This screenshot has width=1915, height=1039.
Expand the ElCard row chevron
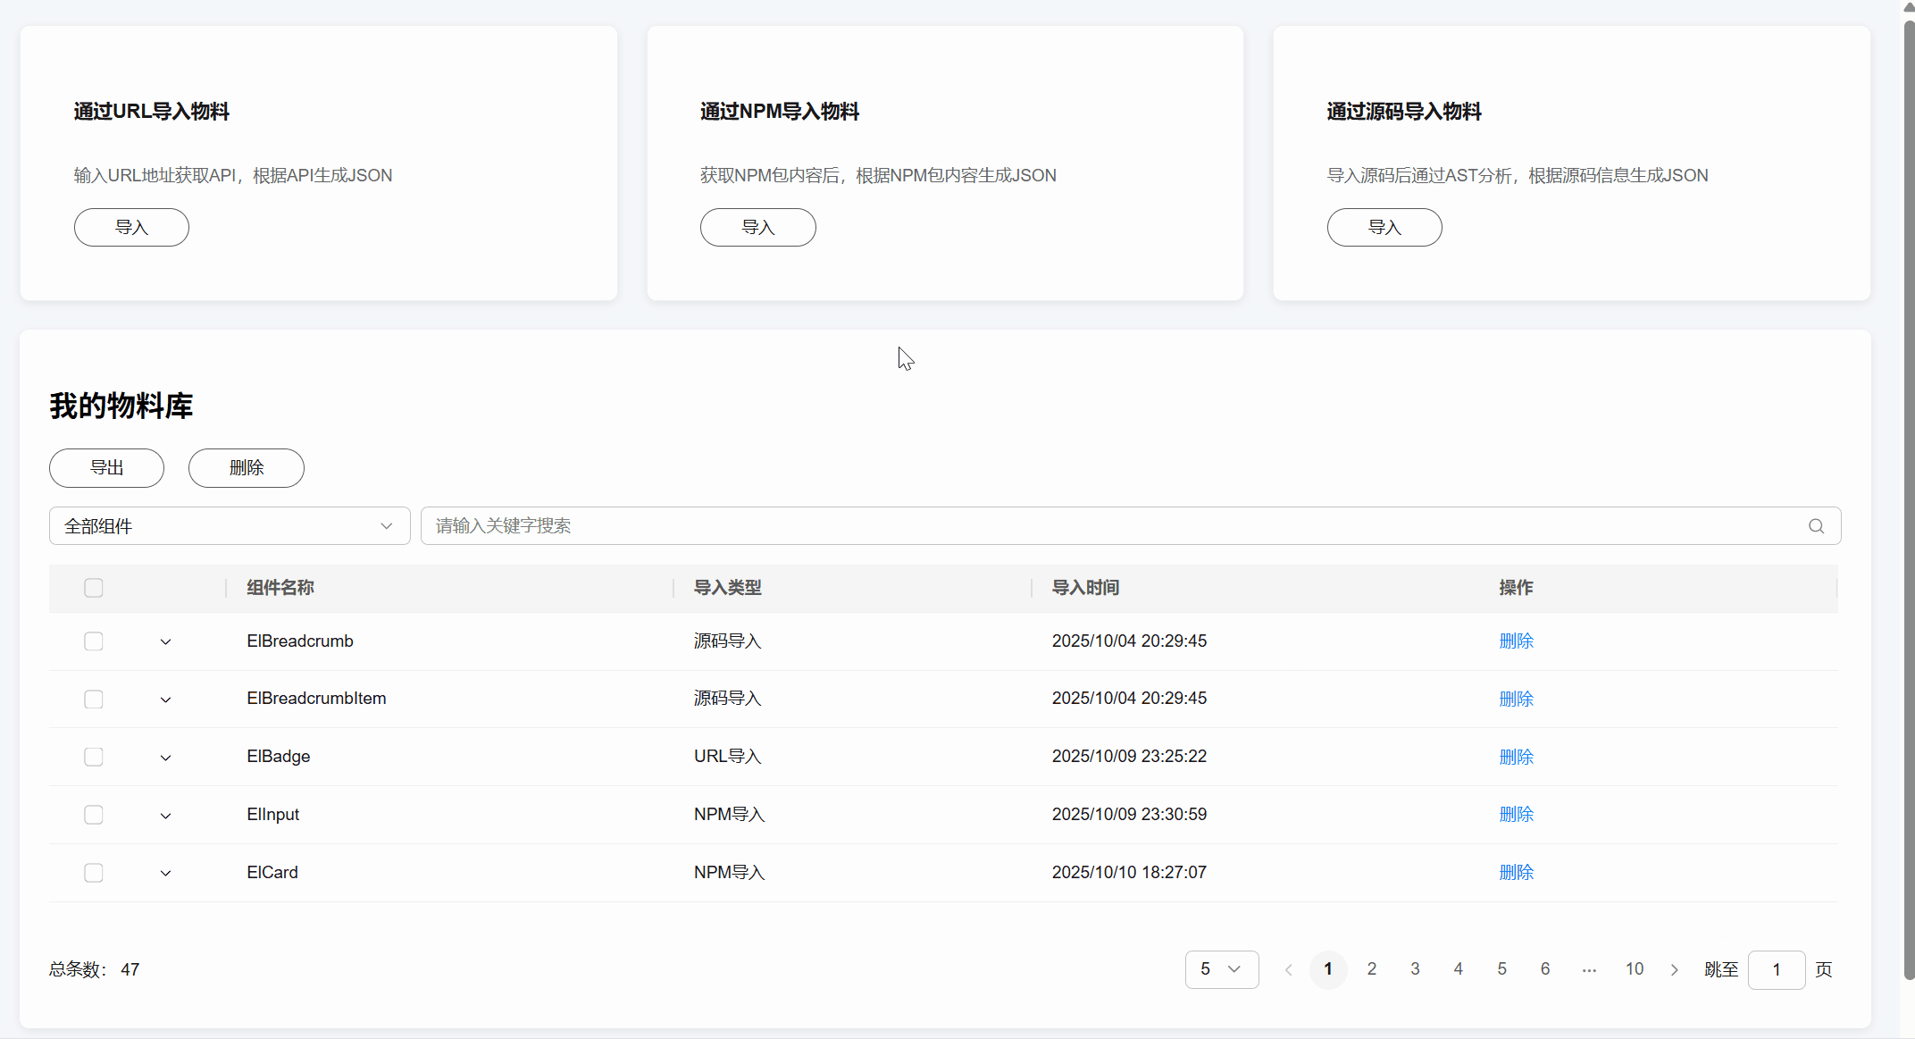[x=165, y=873]
